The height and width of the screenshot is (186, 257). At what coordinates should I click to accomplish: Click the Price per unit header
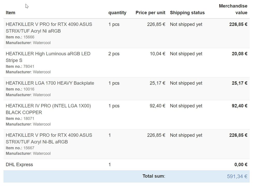coord(150,13)
